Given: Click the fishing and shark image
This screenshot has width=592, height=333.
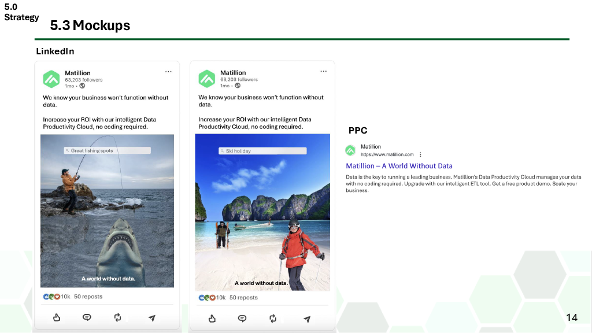Looking at the screenshot, I should pyautogui.click(x=107, y=210).
